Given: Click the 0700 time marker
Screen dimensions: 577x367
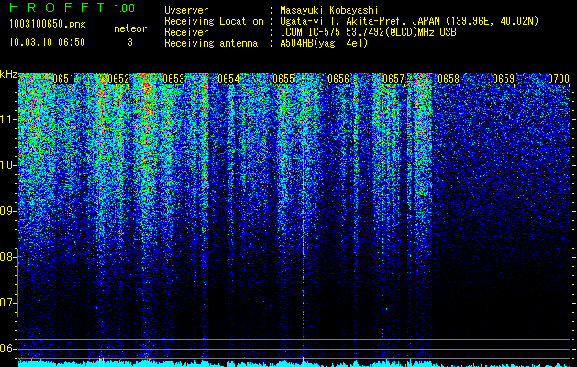Looking at the screenshot, I should 559,79.
